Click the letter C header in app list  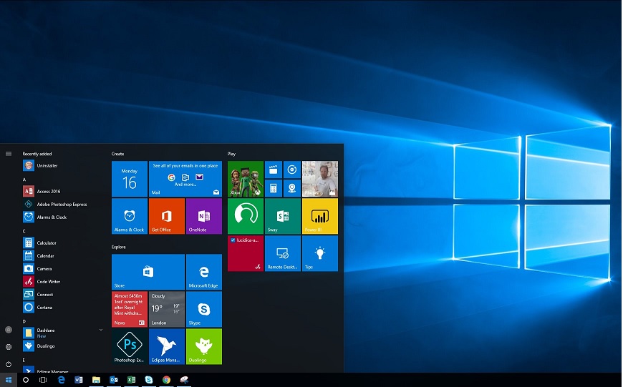click(x=24, y=231)
